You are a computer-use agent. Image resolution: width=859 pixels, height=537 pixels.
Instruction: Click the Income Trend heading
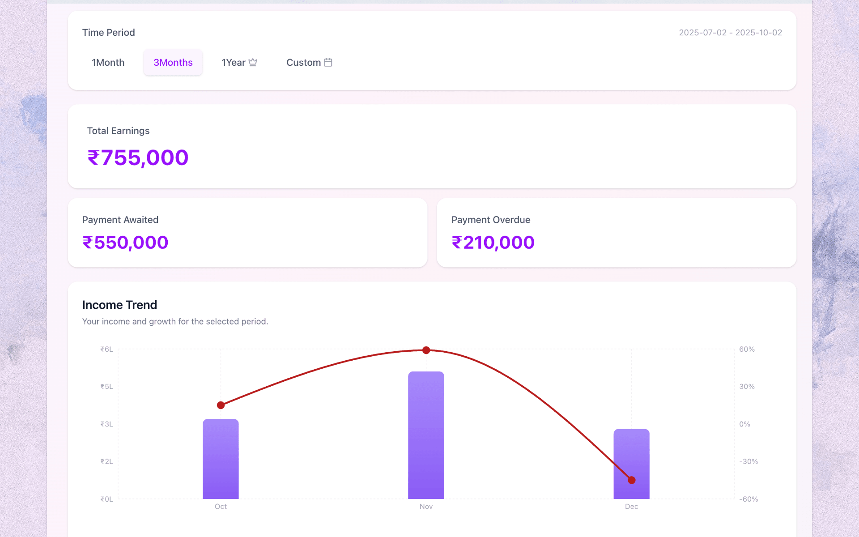click(119, 305)
